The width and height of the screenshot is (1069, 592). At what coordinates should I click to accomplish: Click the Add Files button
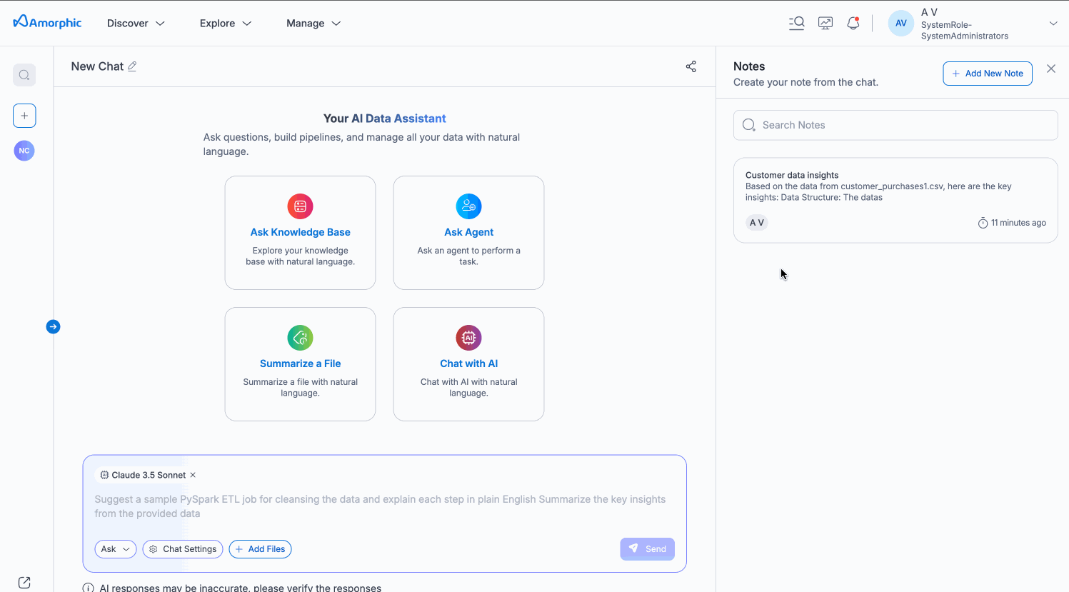coord(260,549)
